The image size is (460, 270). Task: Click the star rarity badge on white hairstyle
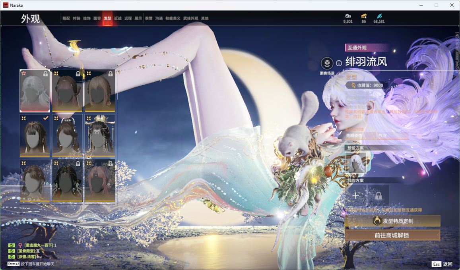[x=24, y=73]
